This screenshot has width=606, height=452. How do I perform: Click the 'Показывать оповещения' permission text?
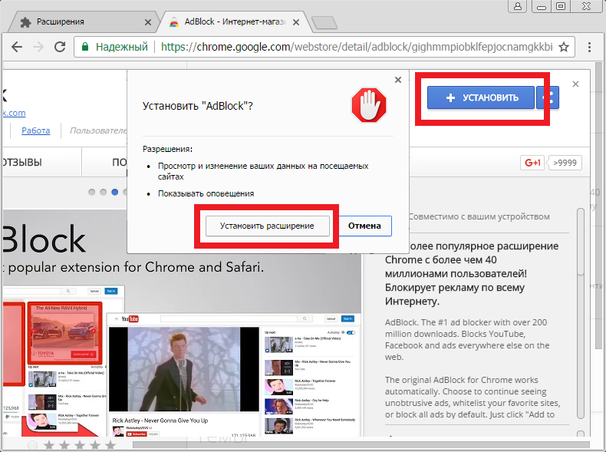206,193
